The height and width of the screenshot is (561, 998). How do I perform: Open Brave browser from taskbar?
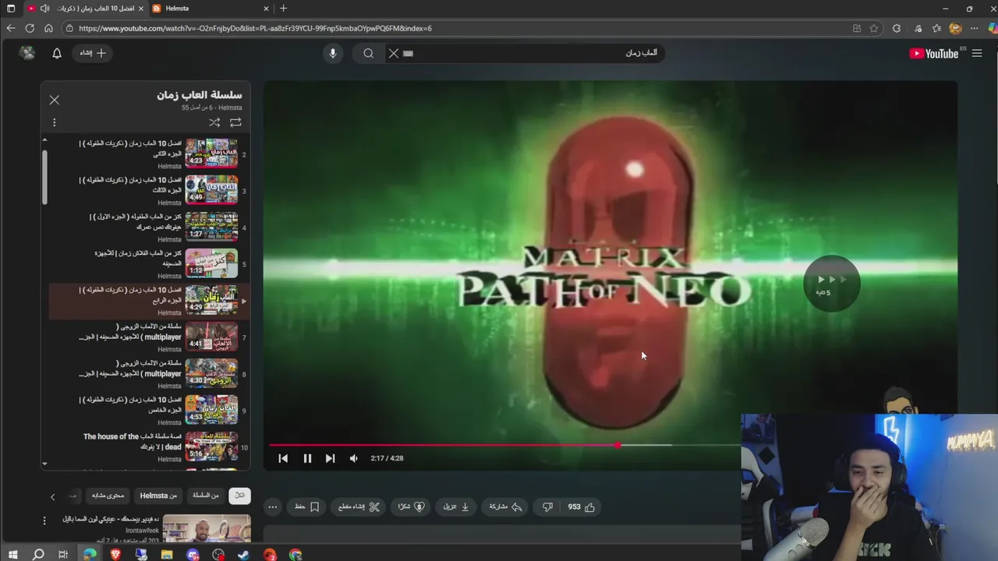115,555
